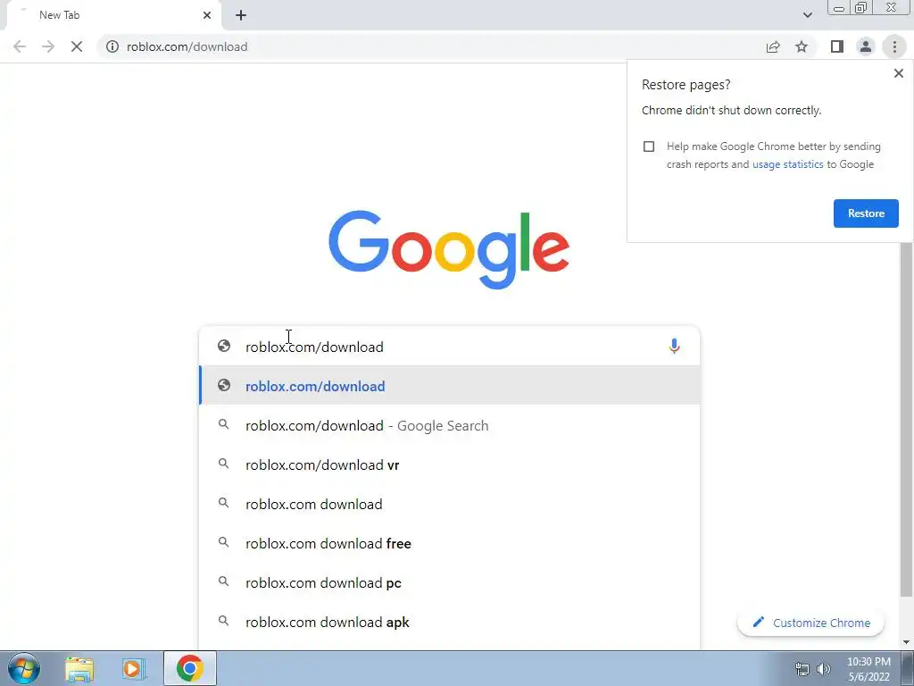Start voice search with microphone

[674, 347]
